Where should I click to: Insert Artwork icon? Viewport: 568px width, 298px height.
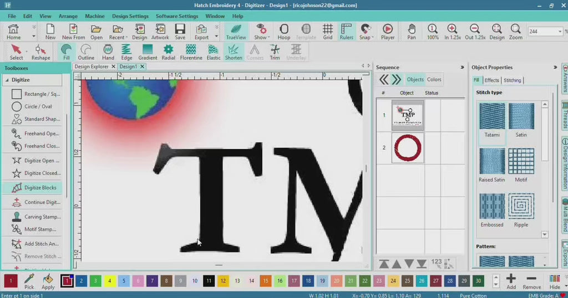(x=160, y=32)
